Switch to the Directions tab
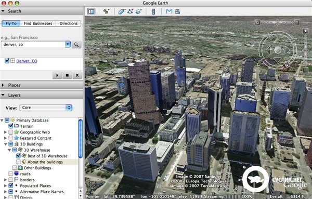This screenshot has height=199, width=312. pos(69,23)
